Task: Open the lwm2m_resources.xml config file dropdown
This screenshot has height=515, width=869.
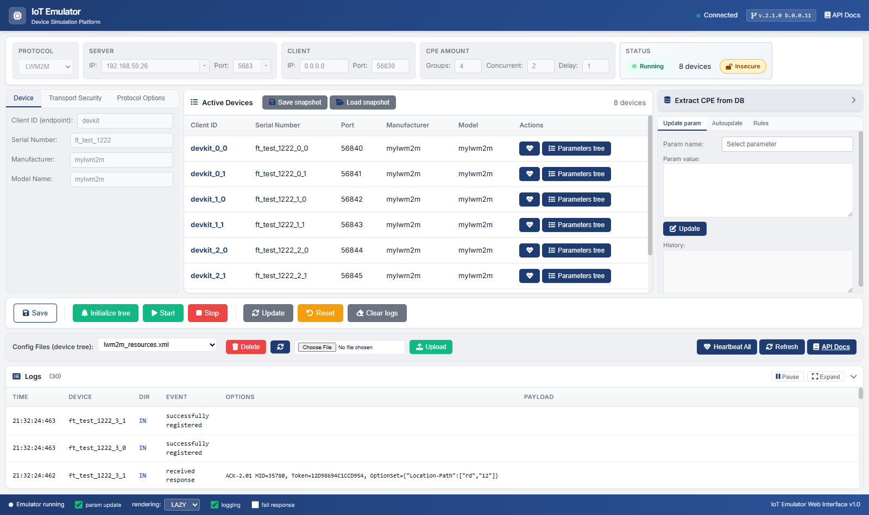Action: click(158, 345)
